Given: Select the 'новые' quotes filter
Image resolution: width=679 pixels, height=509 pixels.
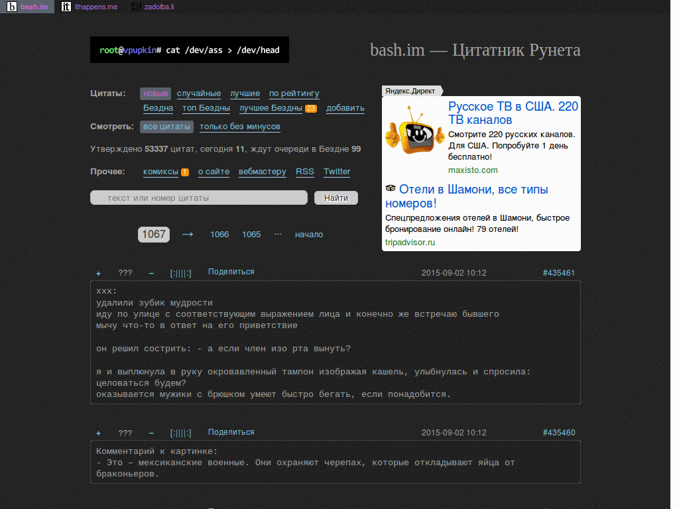Looking at the screenshot, I should click(155, 93).
